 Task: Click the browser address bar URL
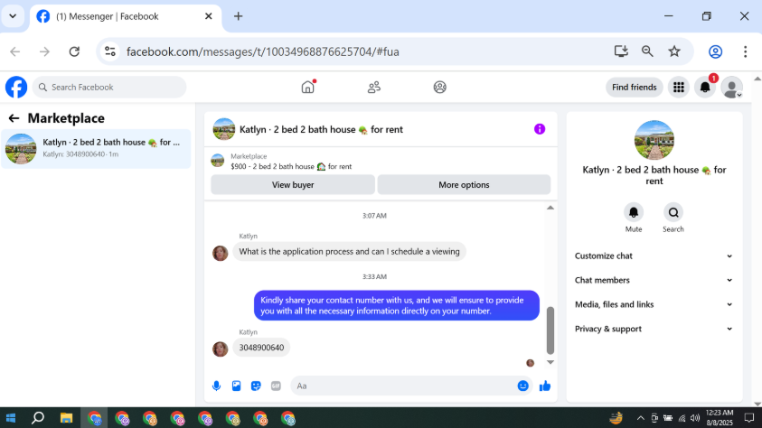point(262,52)
